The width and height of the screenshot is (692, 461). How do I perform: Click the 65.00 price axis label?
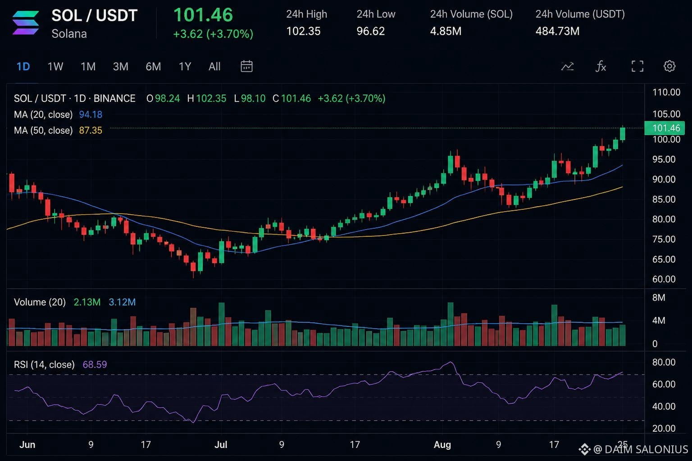pyautogui.click(x=664, y=259)
